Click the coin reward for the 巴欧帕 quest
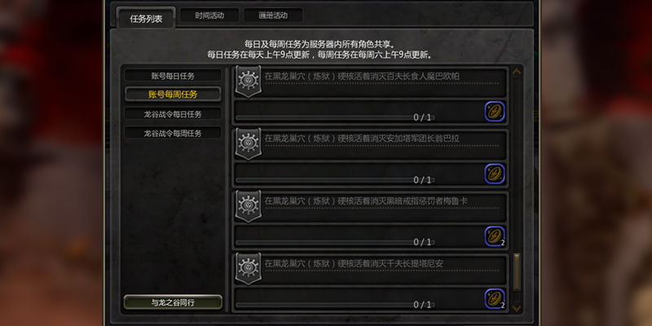The image size is (652, 326). (x=495, y=112)
